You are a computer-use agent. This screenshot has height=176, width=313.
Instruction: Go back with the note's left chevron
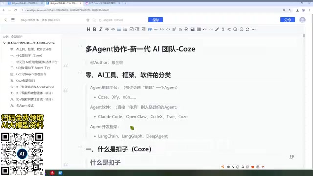pyautogui.click(x=5, y=20)
